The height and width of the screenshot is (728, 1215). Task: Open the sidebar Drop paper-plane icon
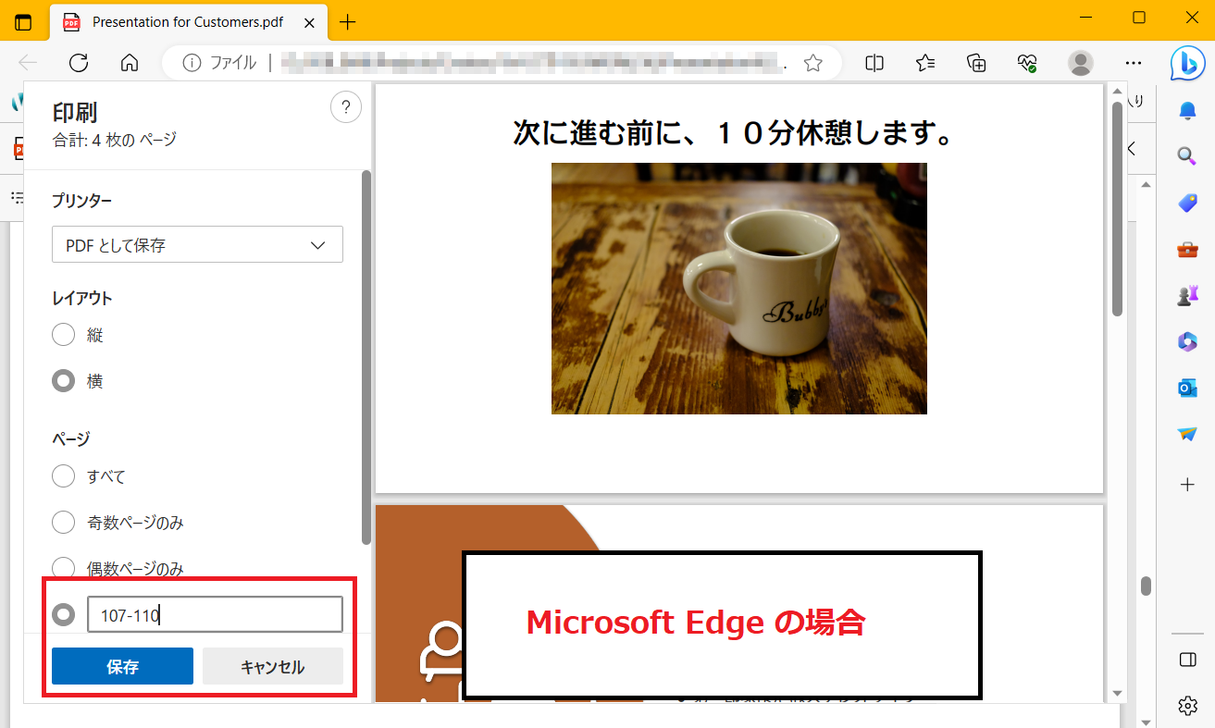(x=1187, y=434)
